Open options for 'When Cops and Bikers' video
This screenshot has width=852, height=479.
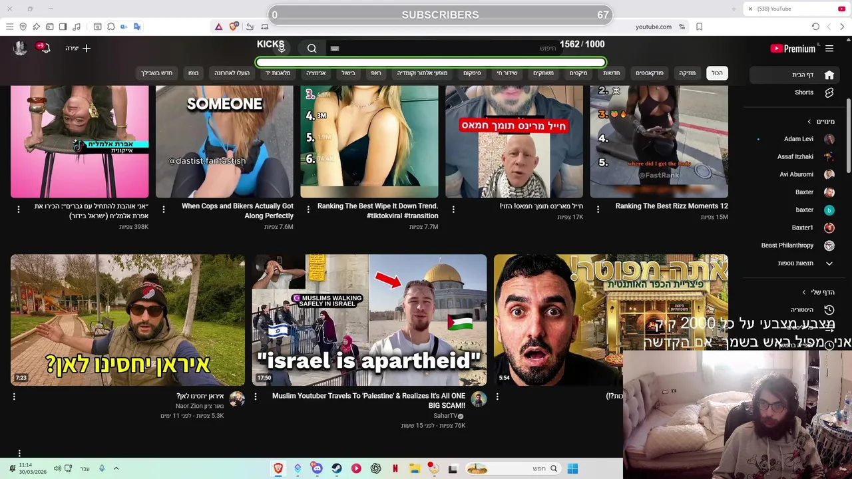163,209
